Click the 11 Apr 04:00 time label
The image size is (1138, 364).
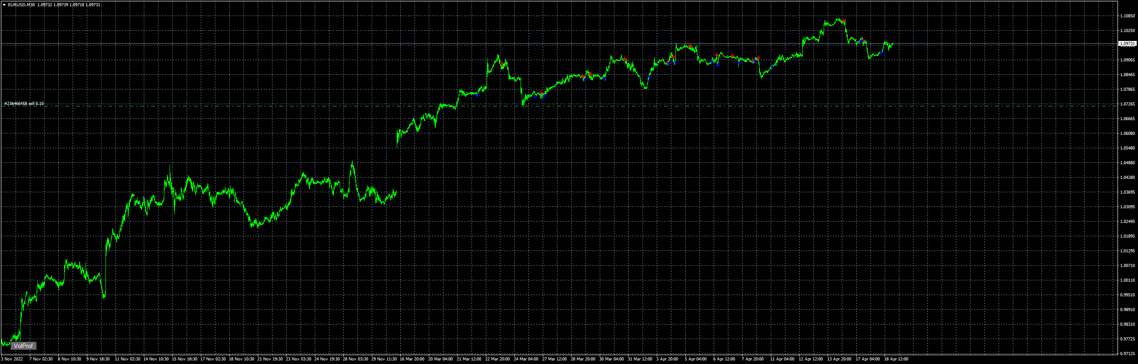point(782,359)
